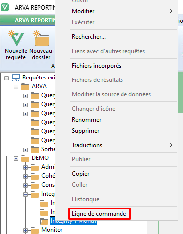183x234 pixels.
Task: Expand the Monitor folder node
Action: 25,230
